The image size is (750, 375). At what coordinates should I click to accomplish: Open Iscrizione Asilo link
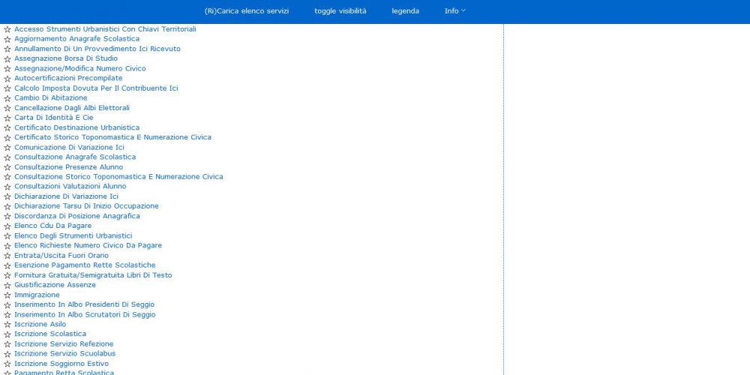click(40, 324)
